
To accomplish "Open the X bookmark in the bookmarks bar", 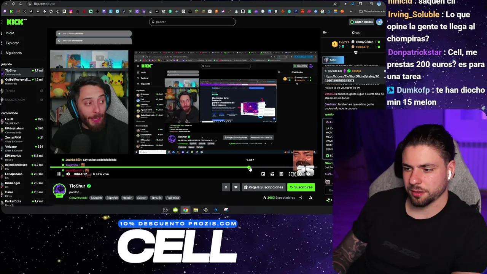I will coord(25,11).
